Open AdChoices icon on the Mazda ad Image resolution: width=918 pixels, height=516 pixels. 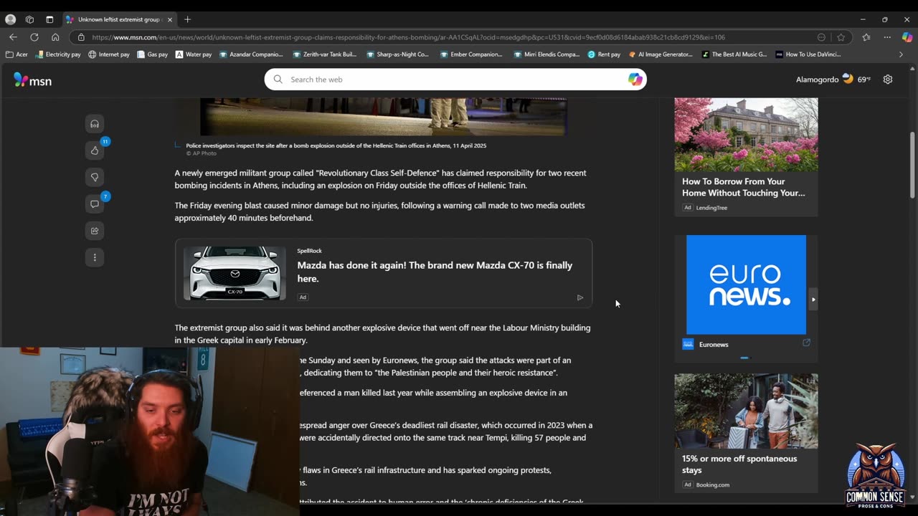tap(580, 297)
